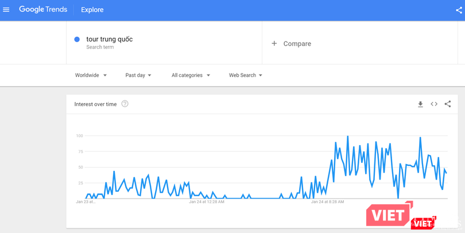Image resolution: width=465 pixels, height=233 pixels.
Task: Open the help icon beside Interest over time
Action: point(125,104)
